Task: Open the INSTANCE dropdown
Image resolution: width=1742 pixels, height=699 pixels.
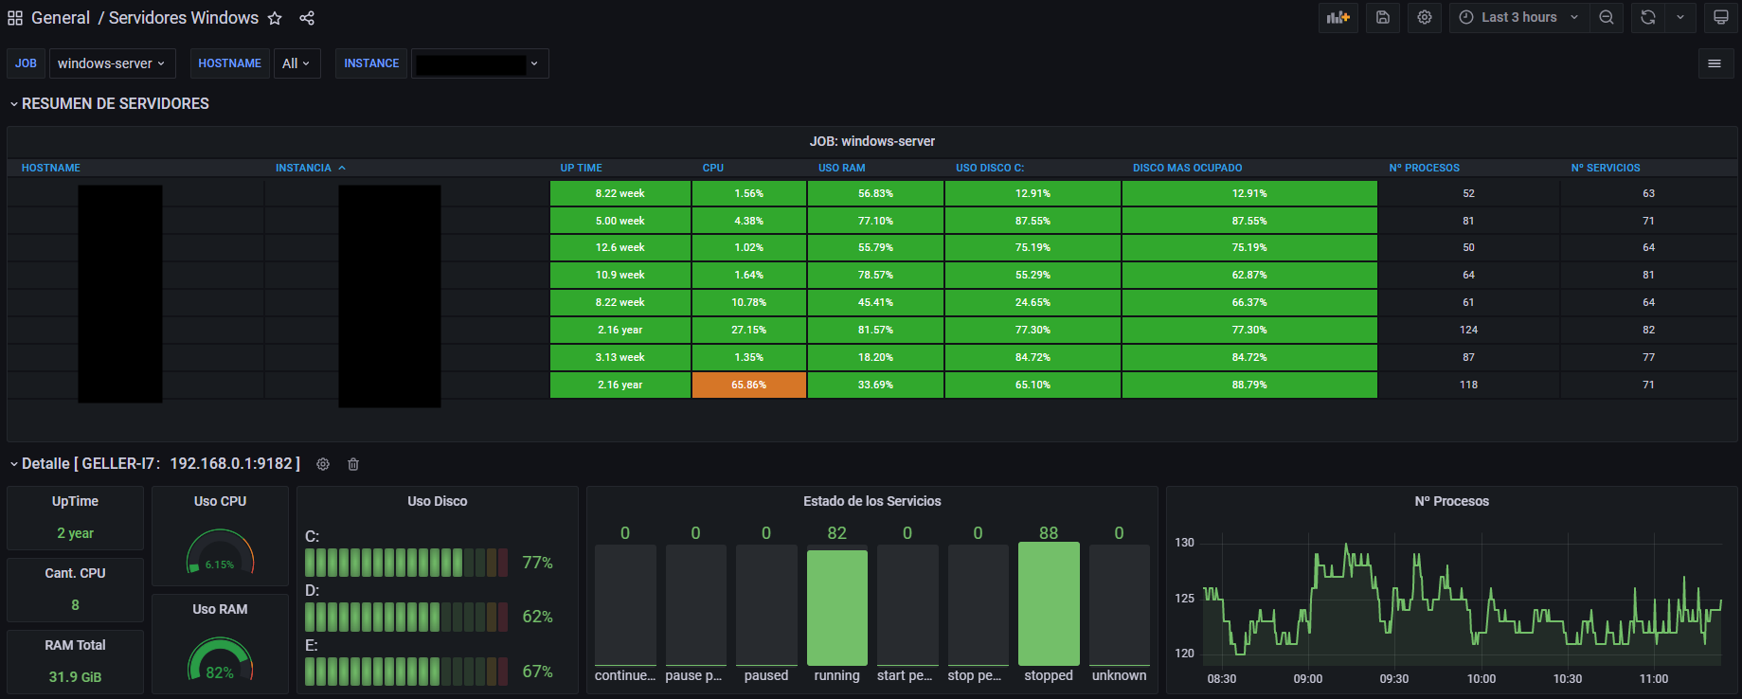Action: click(480, 63)
